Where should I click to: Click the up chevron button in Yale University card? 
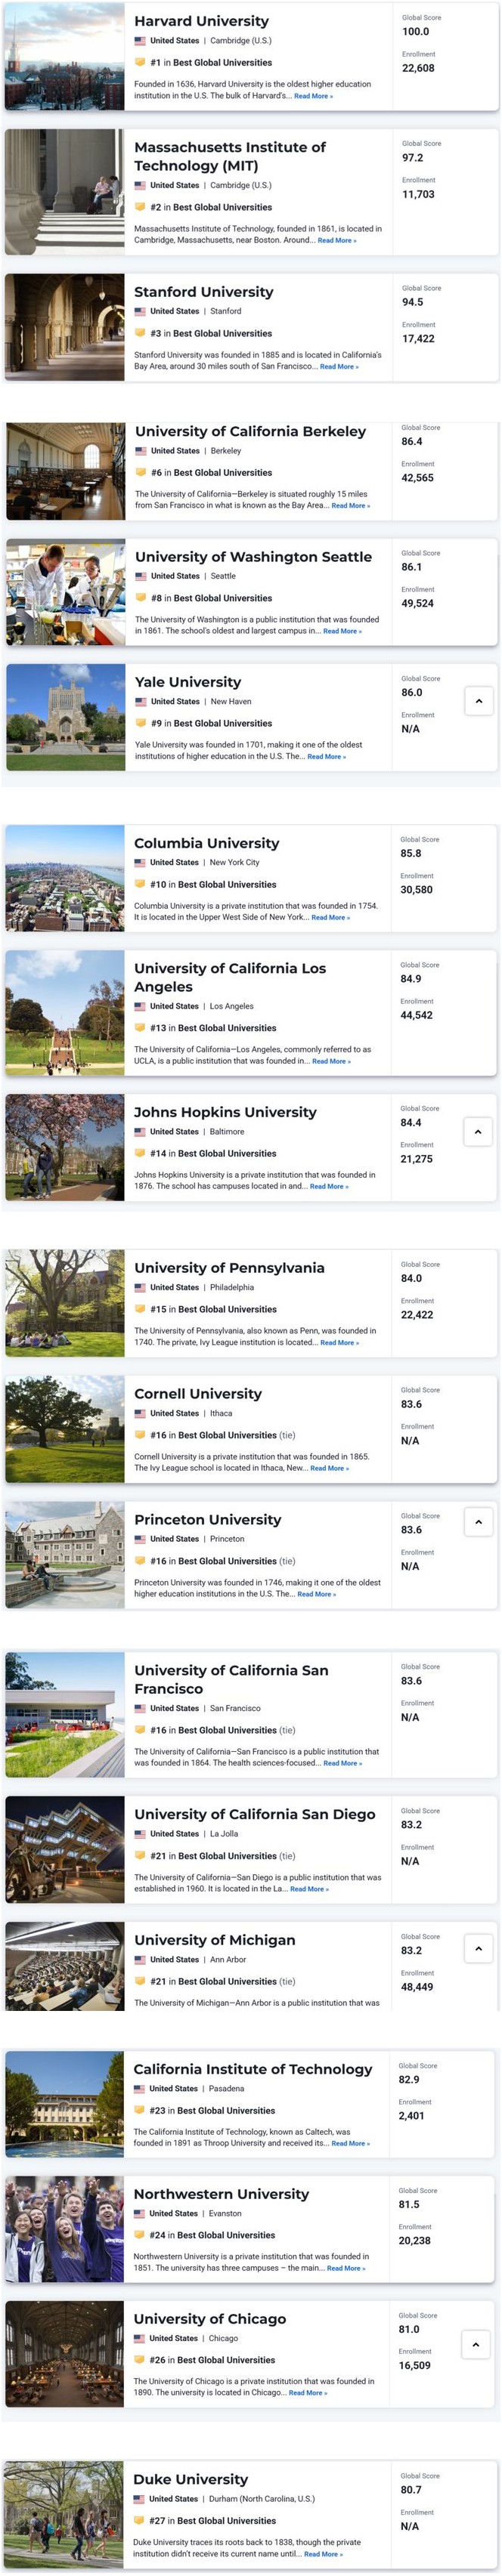[478, 701]
